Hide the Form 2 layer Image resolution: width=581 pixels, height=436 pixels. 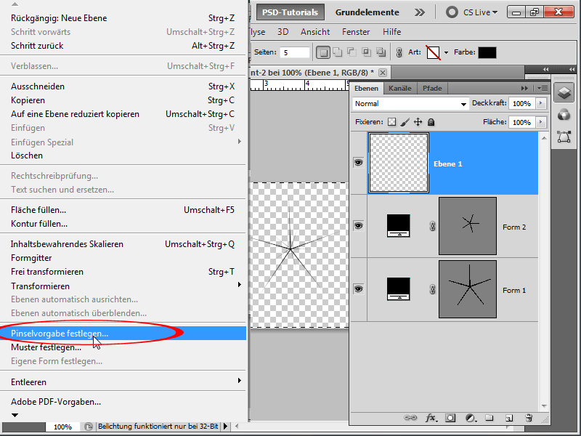click(x=358, y=225)
